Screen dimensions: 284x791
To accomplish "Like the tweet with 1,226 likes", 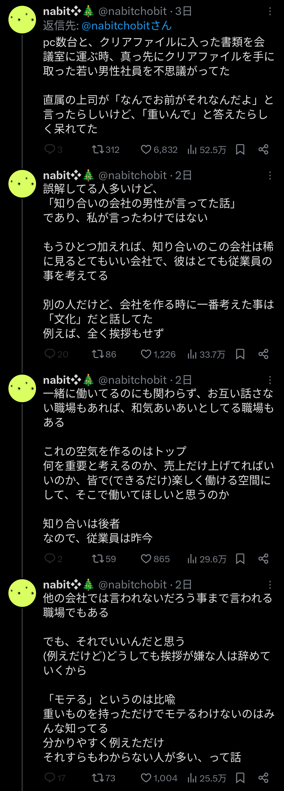I will [x=146, y=354].
